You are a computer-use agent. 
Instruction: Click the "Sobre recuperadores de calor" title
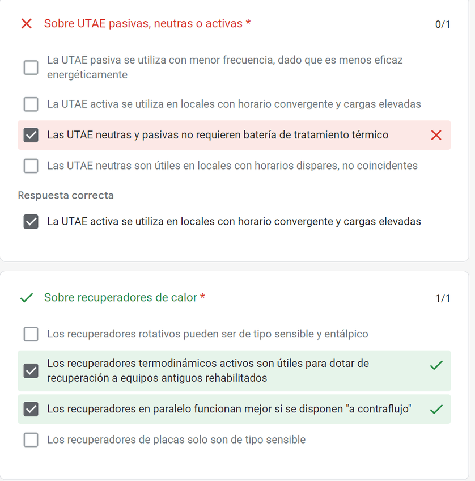click(x=121, y=298)
